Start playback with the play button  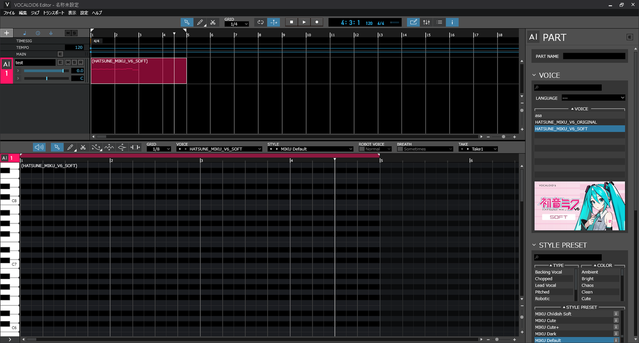304,22
